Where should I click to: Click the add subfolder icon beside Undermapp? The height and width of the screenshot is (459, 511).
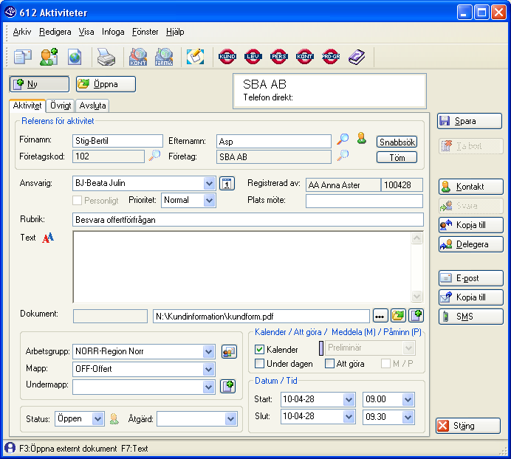[227, 387]
